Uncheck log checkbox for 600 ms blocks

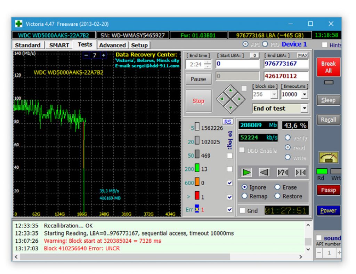[x=229, y=183]
